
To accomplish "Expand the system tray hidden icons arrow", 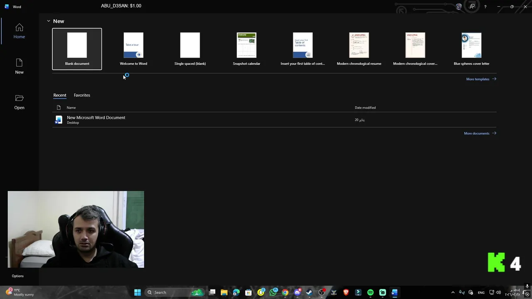I will 453,292.
